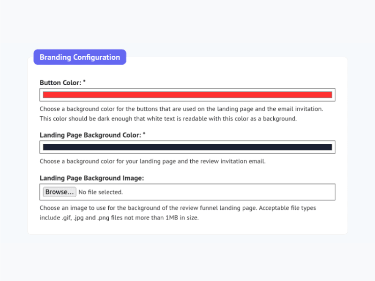Click blank card space below file types hint
This screenshot has width=375, height=281.
(187, 228)
